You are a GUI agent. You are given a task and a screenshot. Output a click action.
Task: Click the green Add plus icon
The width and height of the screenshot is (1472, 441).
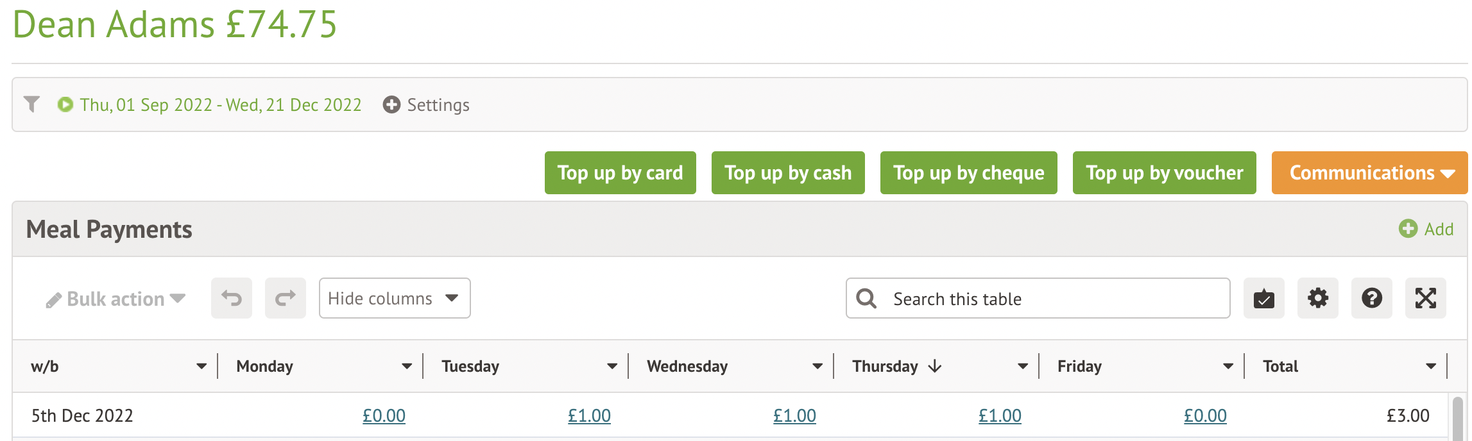(1408, 229)
